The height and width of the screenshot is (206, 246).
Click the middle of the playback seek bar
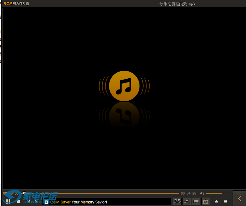click(x=101, y=193)
